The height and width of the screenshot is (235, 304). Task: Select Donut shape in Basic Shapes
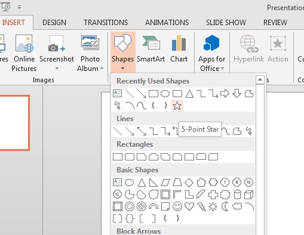(130, 206)
